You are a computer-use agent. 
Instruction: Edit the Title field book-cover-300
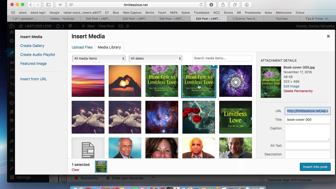pos(307,120)
